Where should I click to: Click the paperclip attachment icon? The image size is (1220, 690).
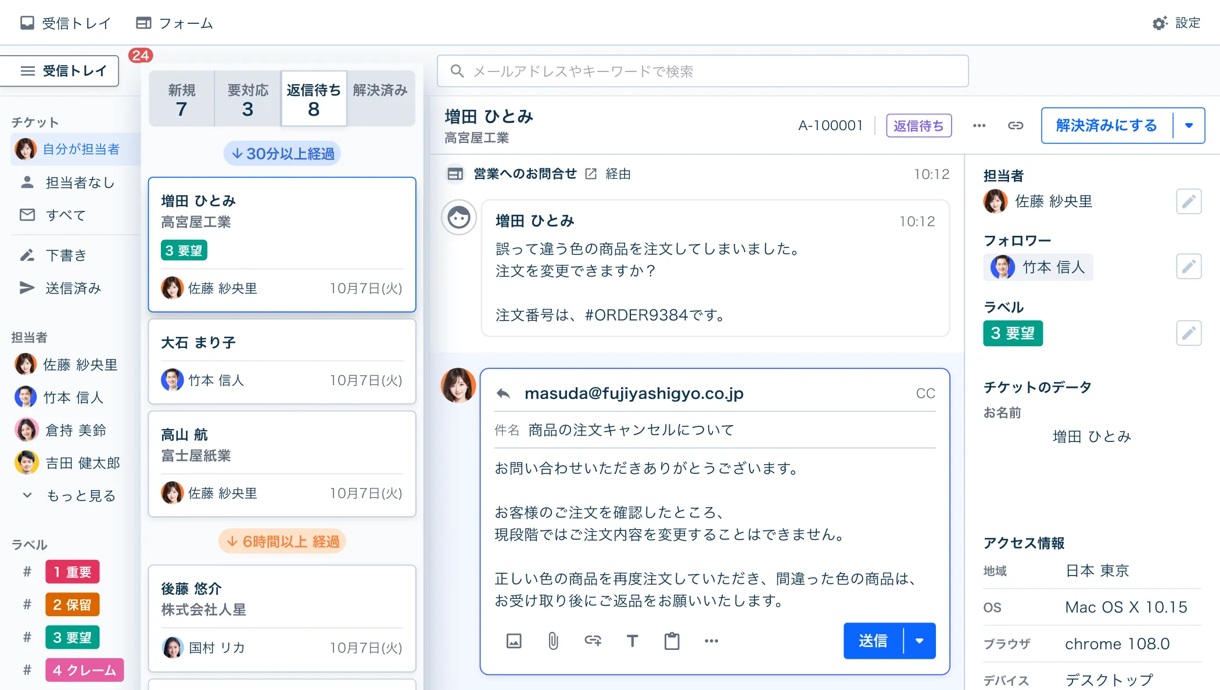coord(553,641)
